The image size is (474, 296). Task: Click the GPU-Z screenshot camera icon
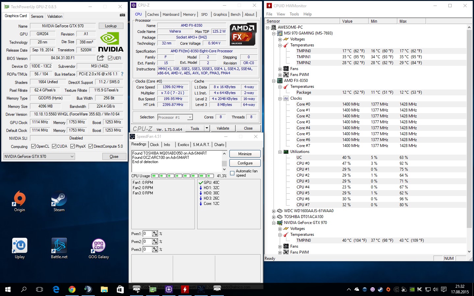(122, 15)
